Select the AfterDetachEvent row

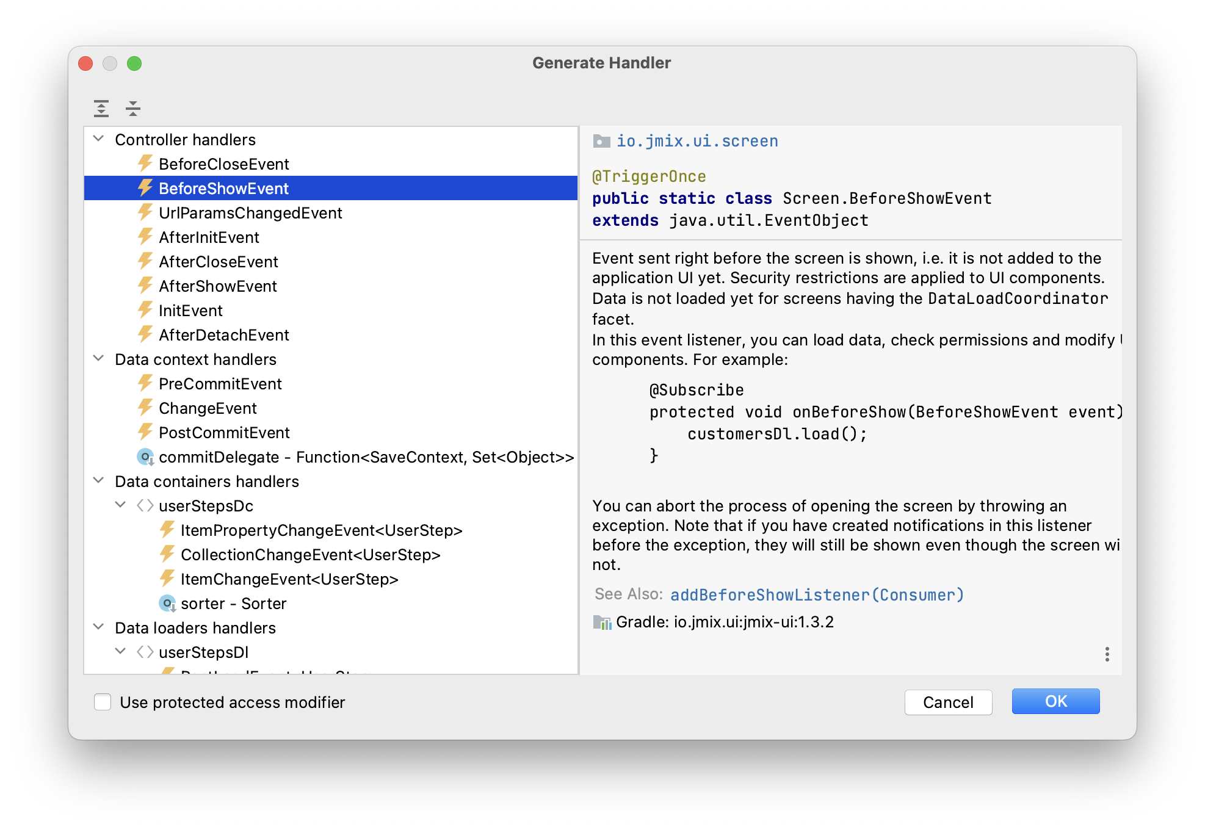331,334
